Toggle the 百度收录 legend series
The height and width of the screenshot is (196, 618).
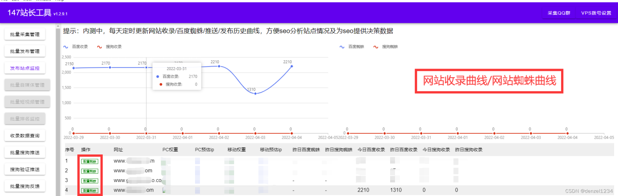[x=76, y=47]
